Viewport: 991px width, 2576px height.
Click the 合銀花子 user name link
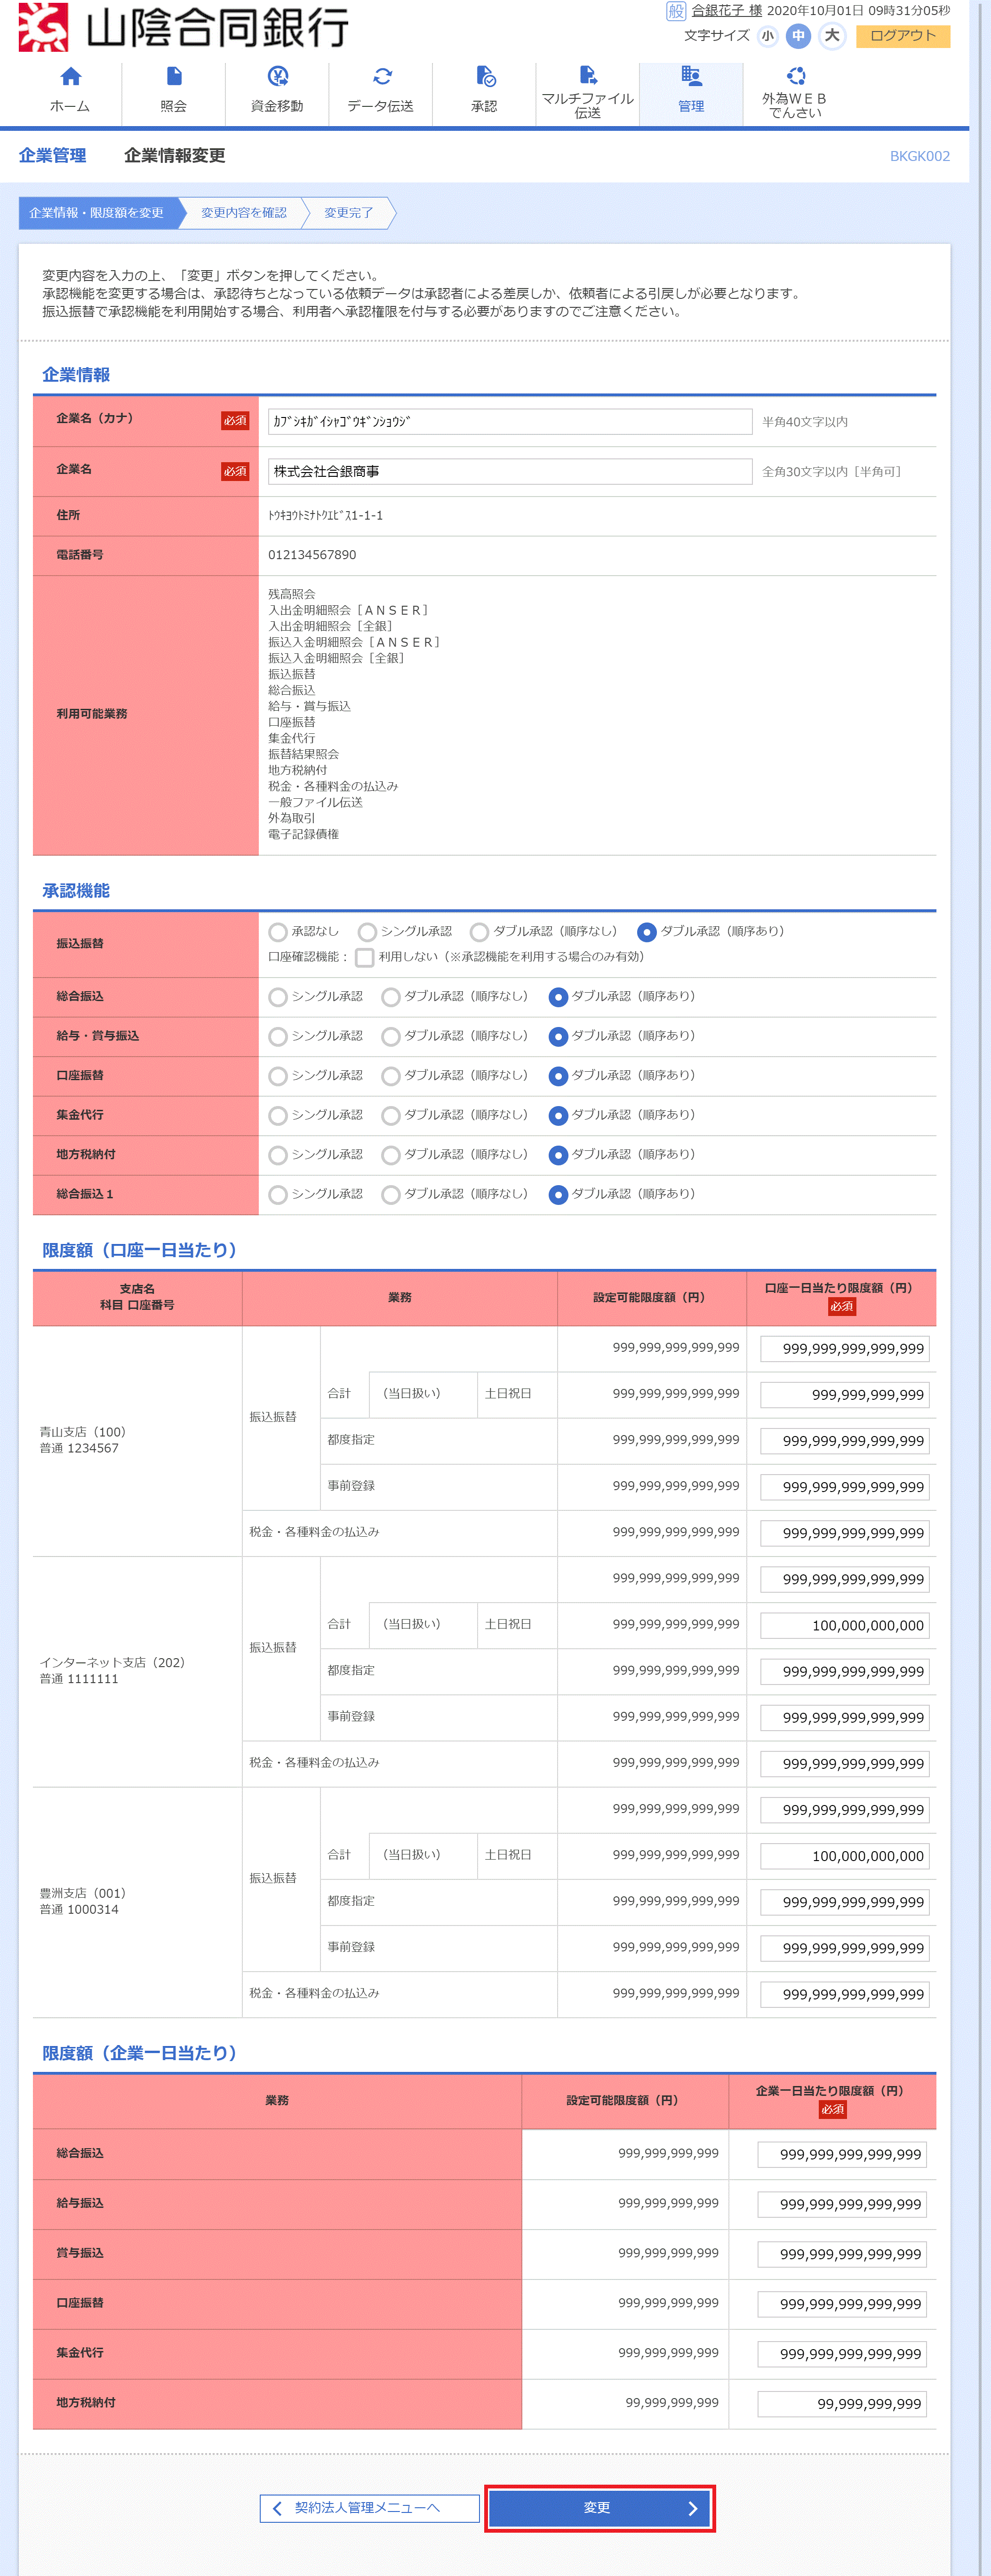(727, 11)
